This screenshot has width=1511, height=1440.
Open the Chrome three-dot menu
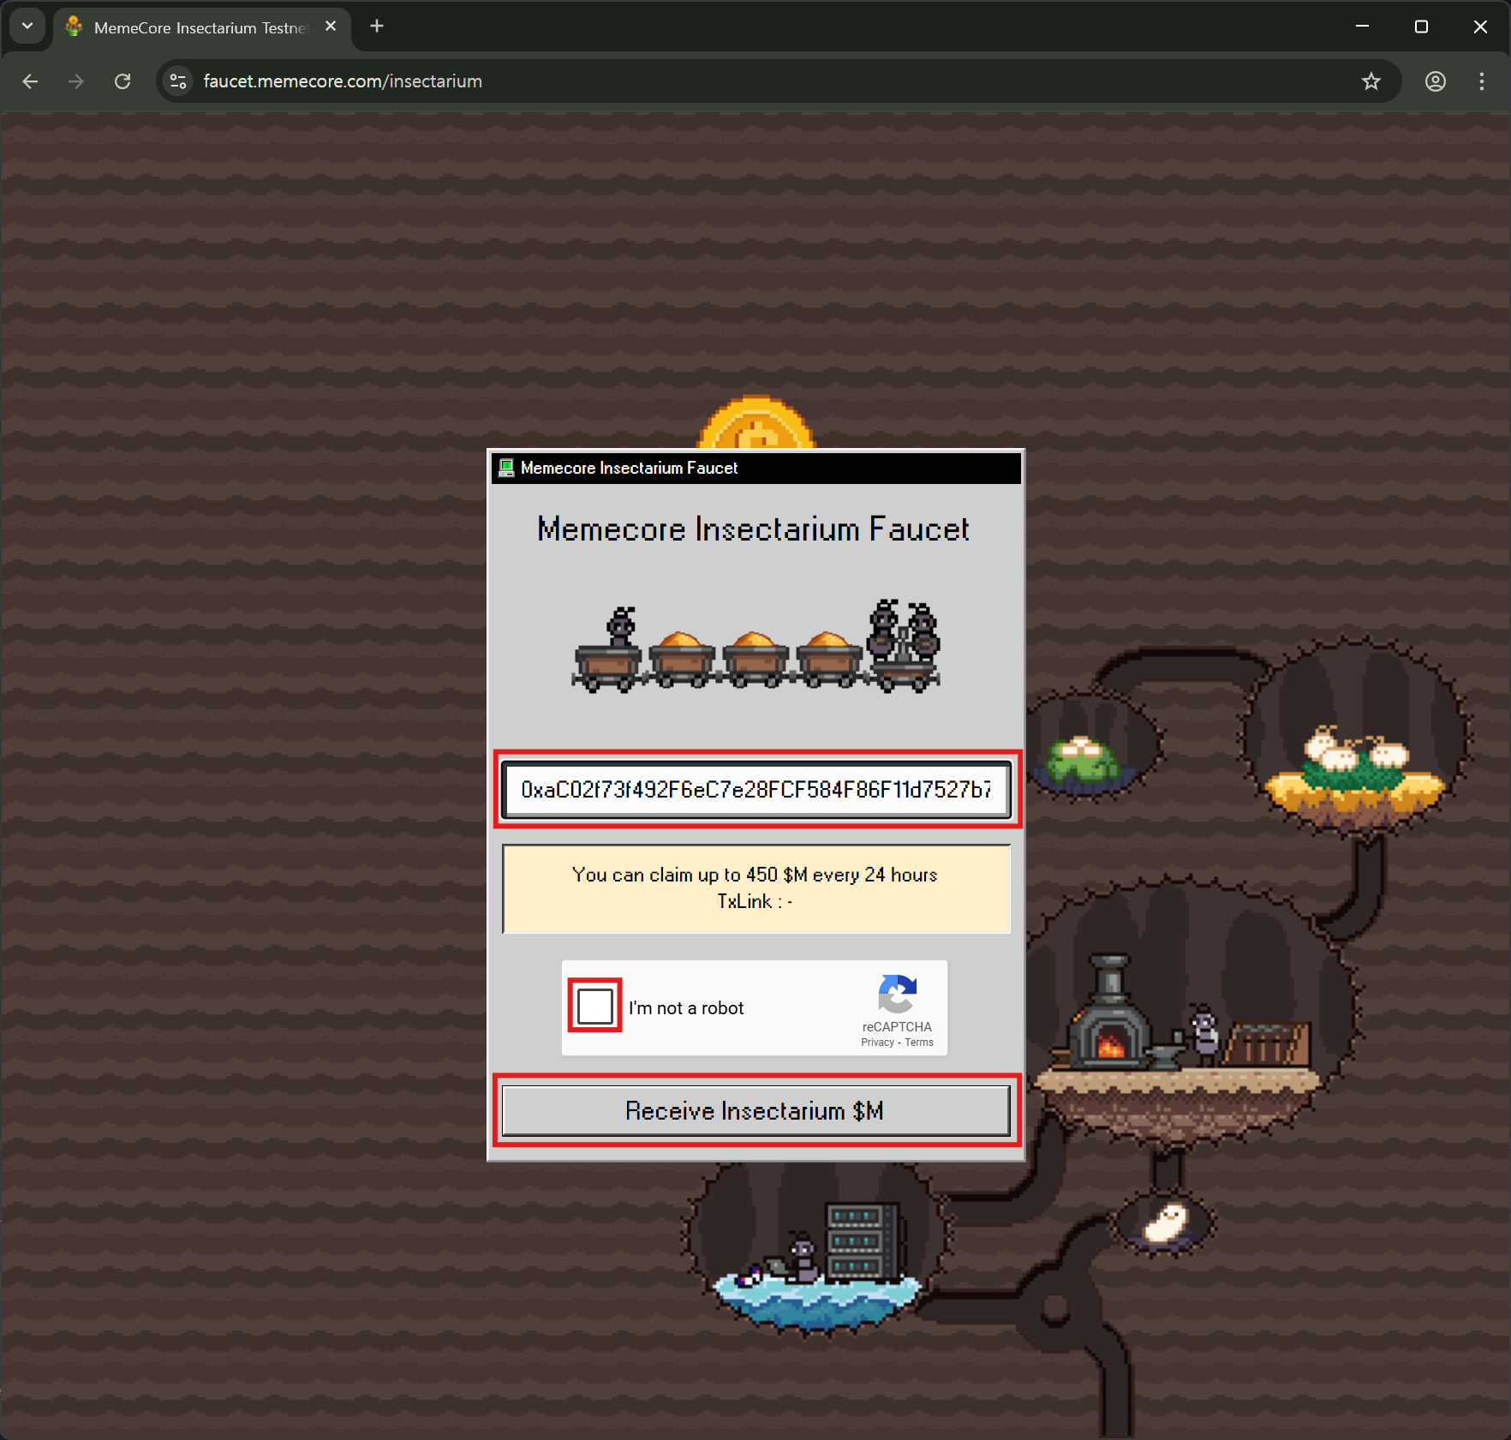(x=1482, y=81)
